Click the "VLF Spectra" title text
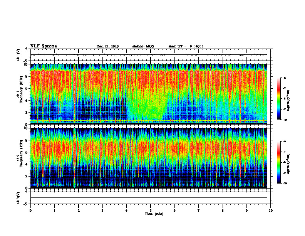 point(44,46)
